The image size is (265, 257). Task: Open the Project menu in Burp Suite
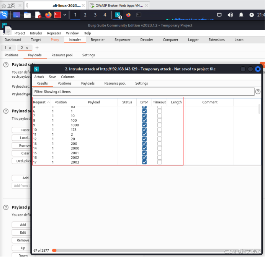[x=20, y=33]
